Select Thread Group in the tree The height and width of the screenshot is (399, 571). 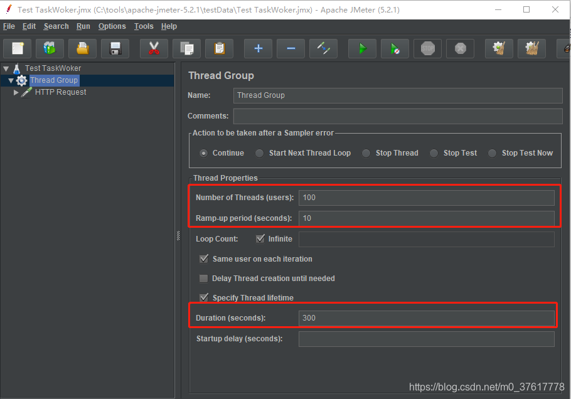click(x=54, y=80)
